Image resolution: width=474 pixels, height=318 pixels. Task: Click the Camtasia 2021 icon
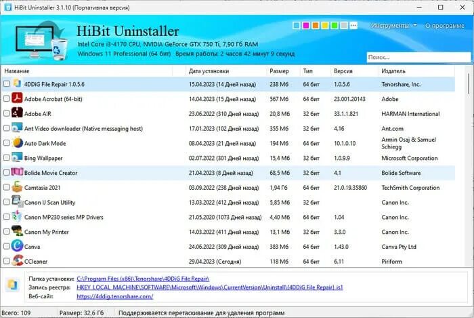coord(17,187)
